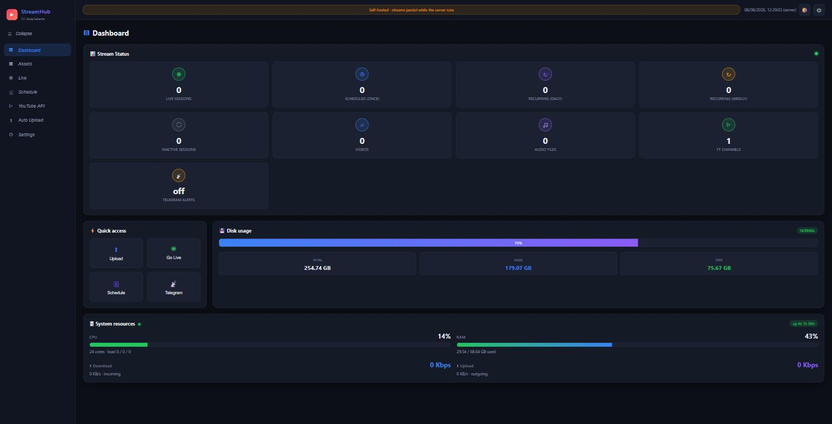Click the total 254.74 GB value

click(318, 268)
